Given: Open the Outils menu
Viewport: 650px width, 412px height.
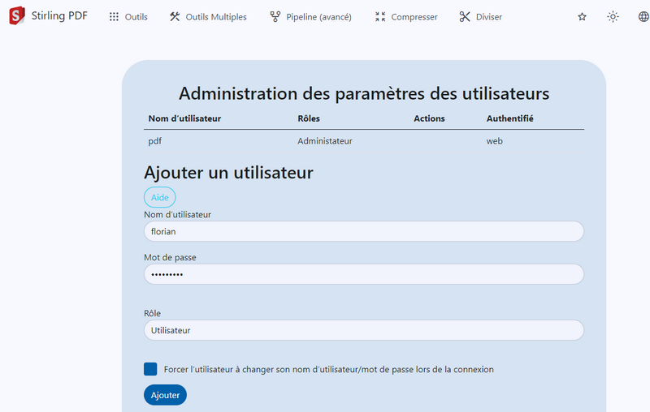Looking at the screenshot, I should [x=136, y=17].
